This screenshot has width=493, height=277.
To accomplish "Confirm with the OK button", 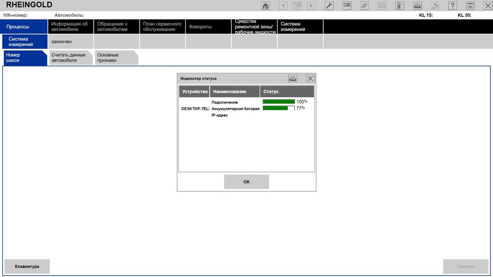I will click(246, 182).
